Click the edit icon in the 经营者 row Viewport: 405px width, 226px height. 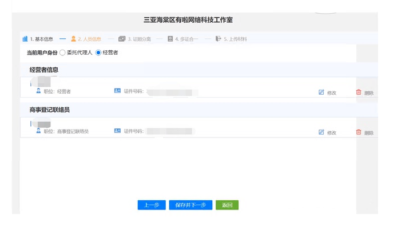[321, 92]
